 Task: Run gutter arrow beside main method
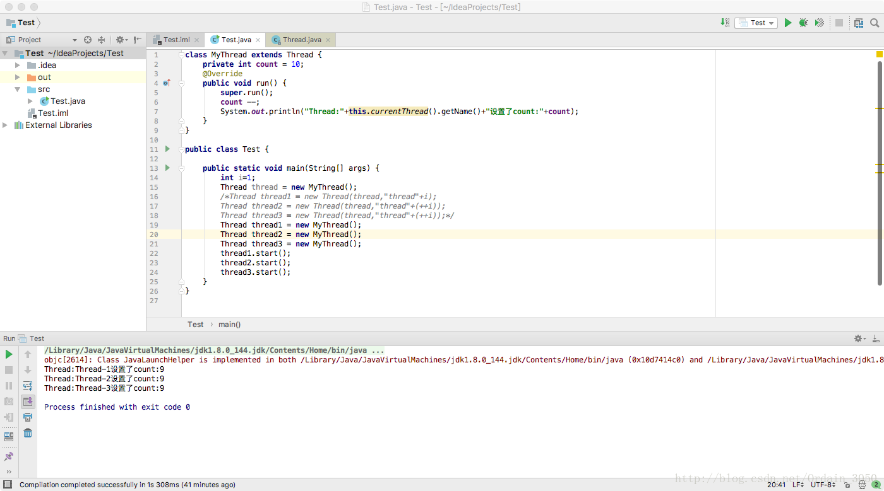[x=167, y=168]
